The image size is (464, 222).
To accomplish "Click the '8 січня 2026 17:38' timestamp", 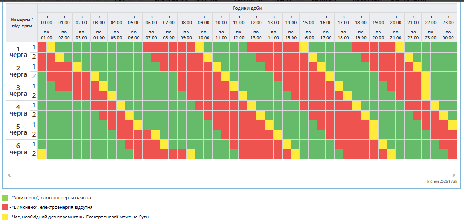I will (x=442, y=181).
